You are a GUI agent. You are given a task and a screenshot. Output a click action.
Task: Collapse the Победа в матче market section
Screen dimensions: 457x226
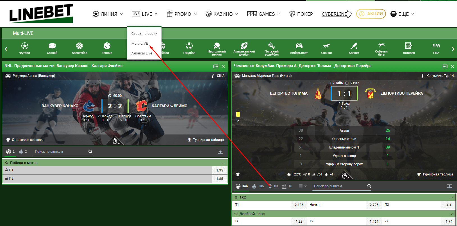(223, 163)
